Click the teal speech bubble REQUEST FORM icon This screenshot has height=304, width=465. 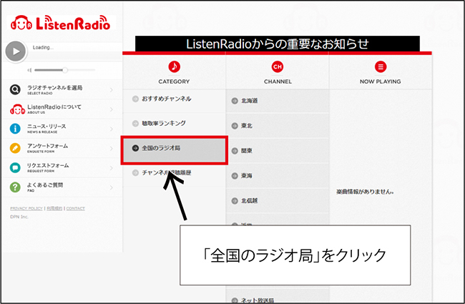point(15,167)
